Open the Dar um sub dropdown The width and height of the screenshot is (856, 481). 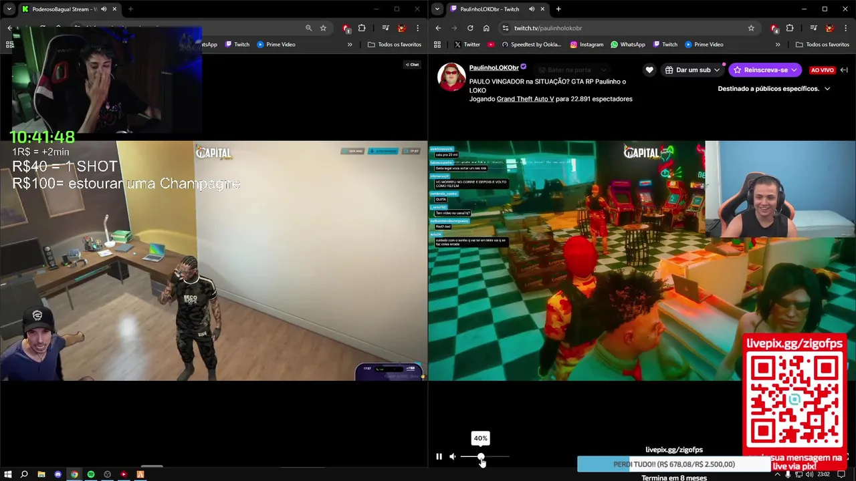point(692,70)
